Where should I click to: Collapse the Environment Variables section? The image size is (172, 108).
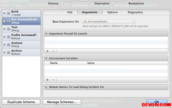tap(46, 58)
